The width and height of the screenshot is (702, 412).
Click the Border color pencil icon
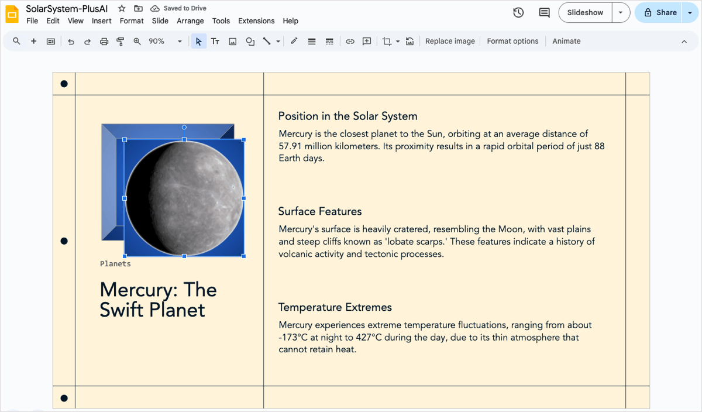(x=294, y=41)
